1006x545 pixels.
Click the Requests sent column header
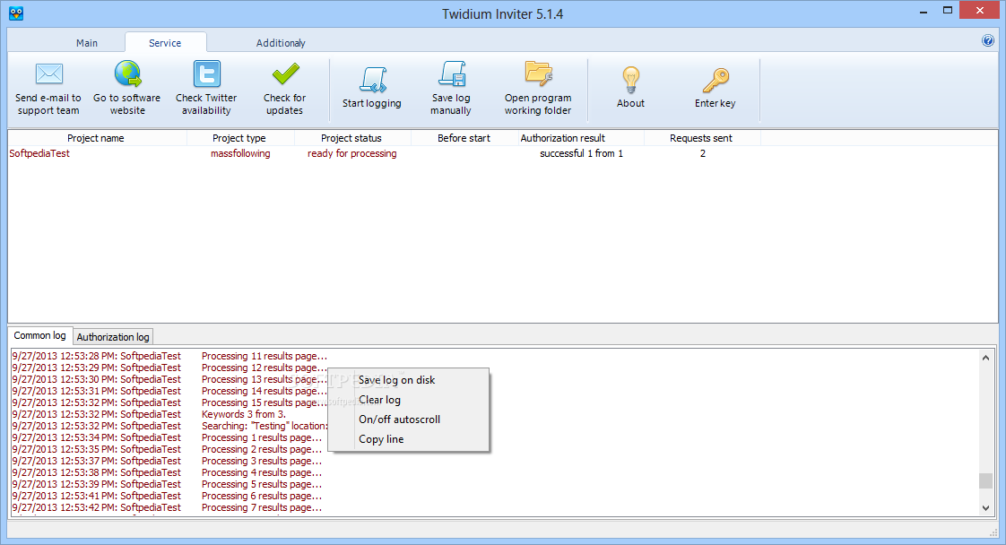coord(701,138)
